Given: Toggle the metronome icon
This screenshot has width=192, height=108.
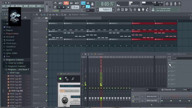Looking at the screenshot, I should (x=55, y=3).
